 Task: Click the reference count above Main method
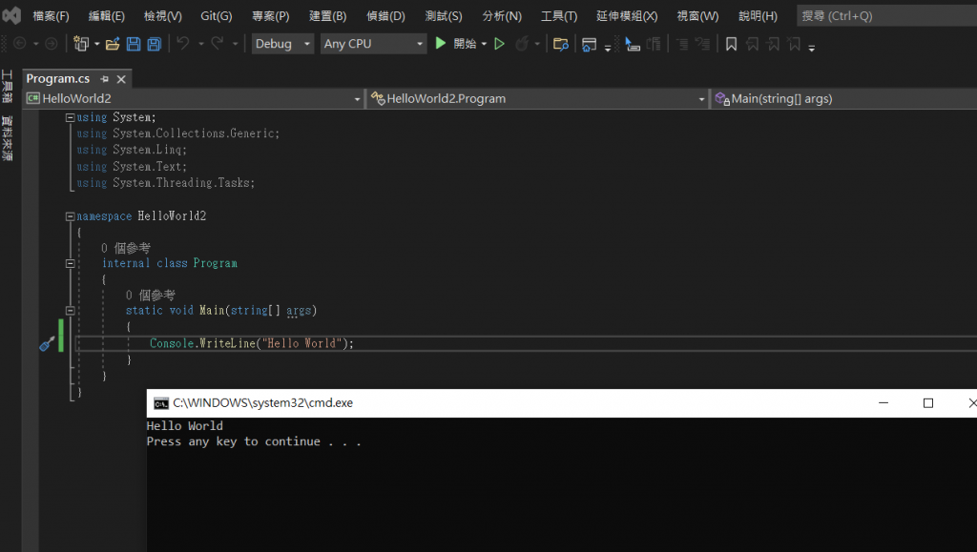coord(150,295)
